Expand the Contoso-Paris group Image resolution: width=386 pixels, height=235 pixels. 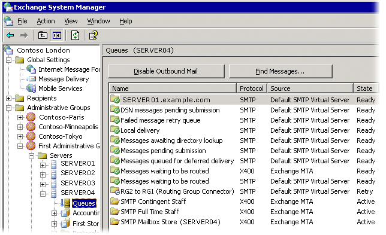coord(20,117)
